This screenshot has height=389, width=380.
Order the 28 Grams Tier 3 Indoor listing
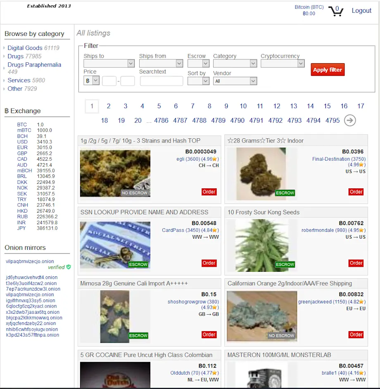356,192
